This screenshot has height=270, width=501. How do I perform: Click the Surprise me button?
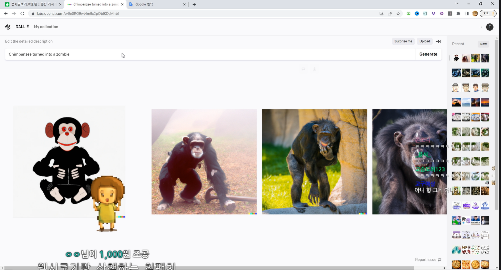click(403, 41)
